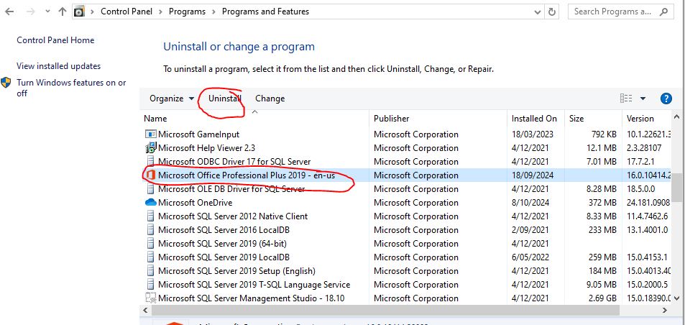
Task: Select SQL Server 2012 Native Client icon
Action: (x=151, y=216)
